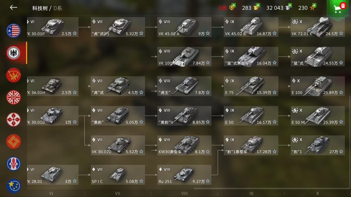Click the horizontal scrollbar under the tree
The image size is (351, 197).
(271, 188)
